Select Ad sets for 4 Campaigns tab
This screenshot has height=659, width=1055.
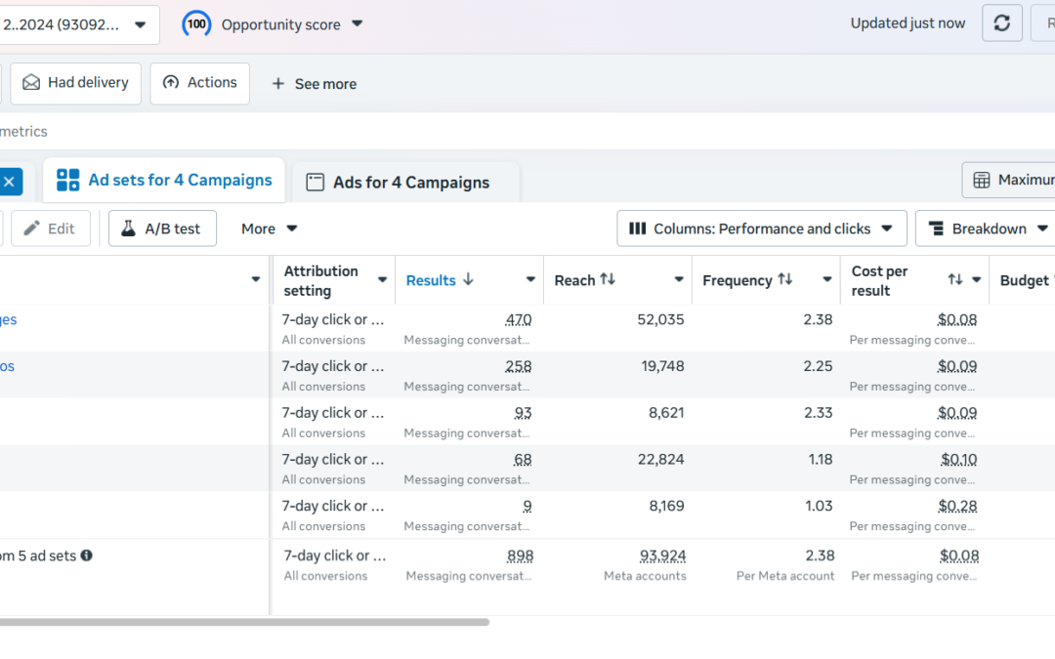tap(164, 181)
